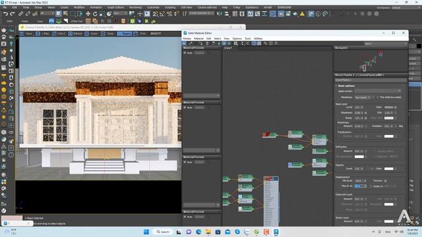Screen dimensions: 422x237
Task: Toggle Auto checkbox in second Material Preview
Action: (x=185, y=107)
